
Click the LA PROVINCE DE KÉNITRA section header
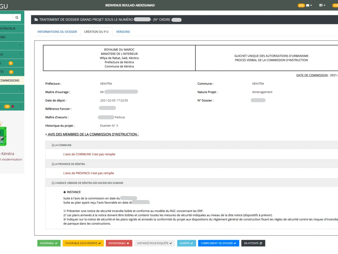[x=192, y=164]
